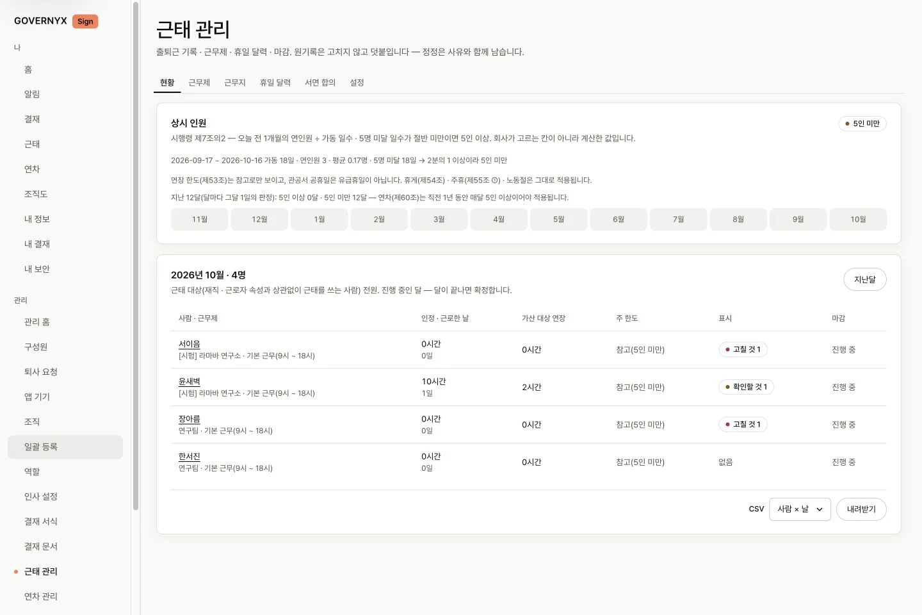Click the GOVERNYX logo
The width and height of the screenshot is (922, 615).
click(x=40, y=21)
